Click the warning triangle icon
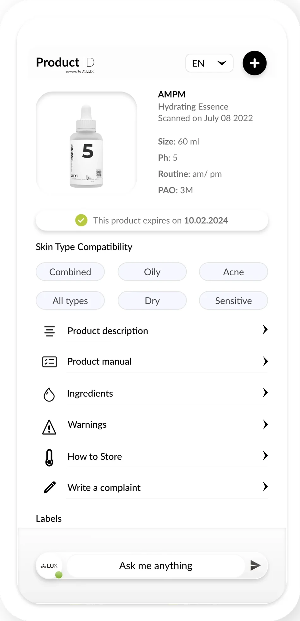This screenshot has height=621, width=300. tap(49, 427)
